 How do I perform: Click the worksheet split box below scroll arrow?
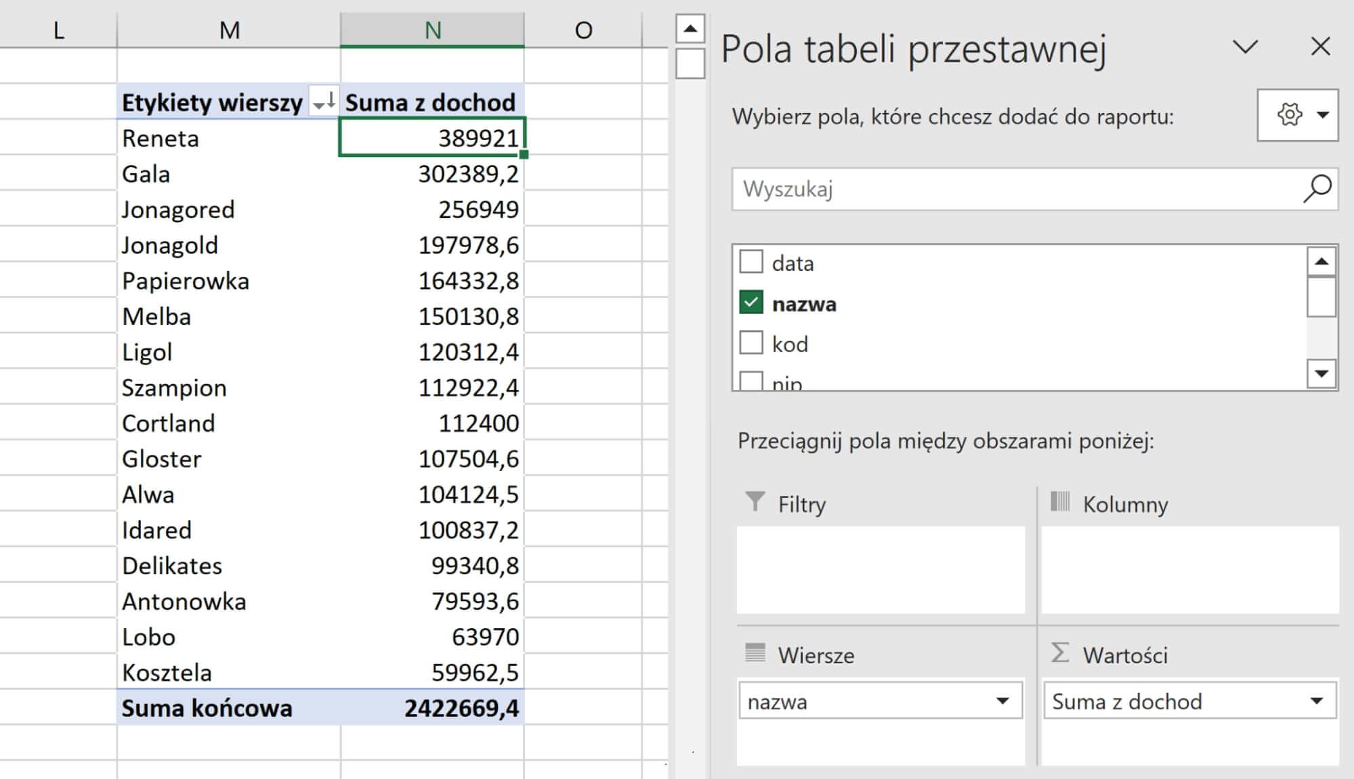coord(690,64)
